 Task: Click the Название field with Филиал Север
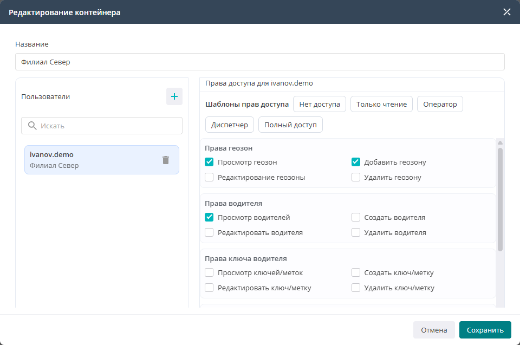click(x=259, y=62)
